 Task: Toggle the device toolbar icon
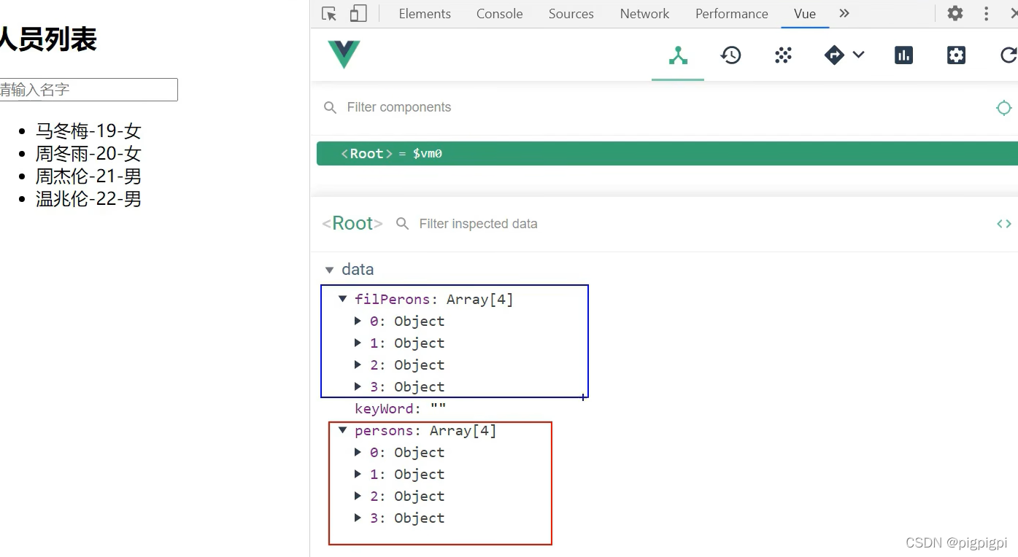(x=358, y=14)
